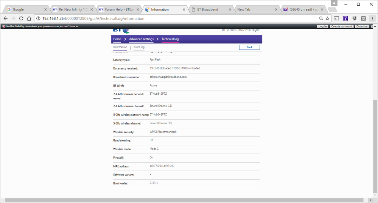The width and height of the screenshot is (378, 203).
Task: Click the BT logo on the page
Action: pos(121,31)
